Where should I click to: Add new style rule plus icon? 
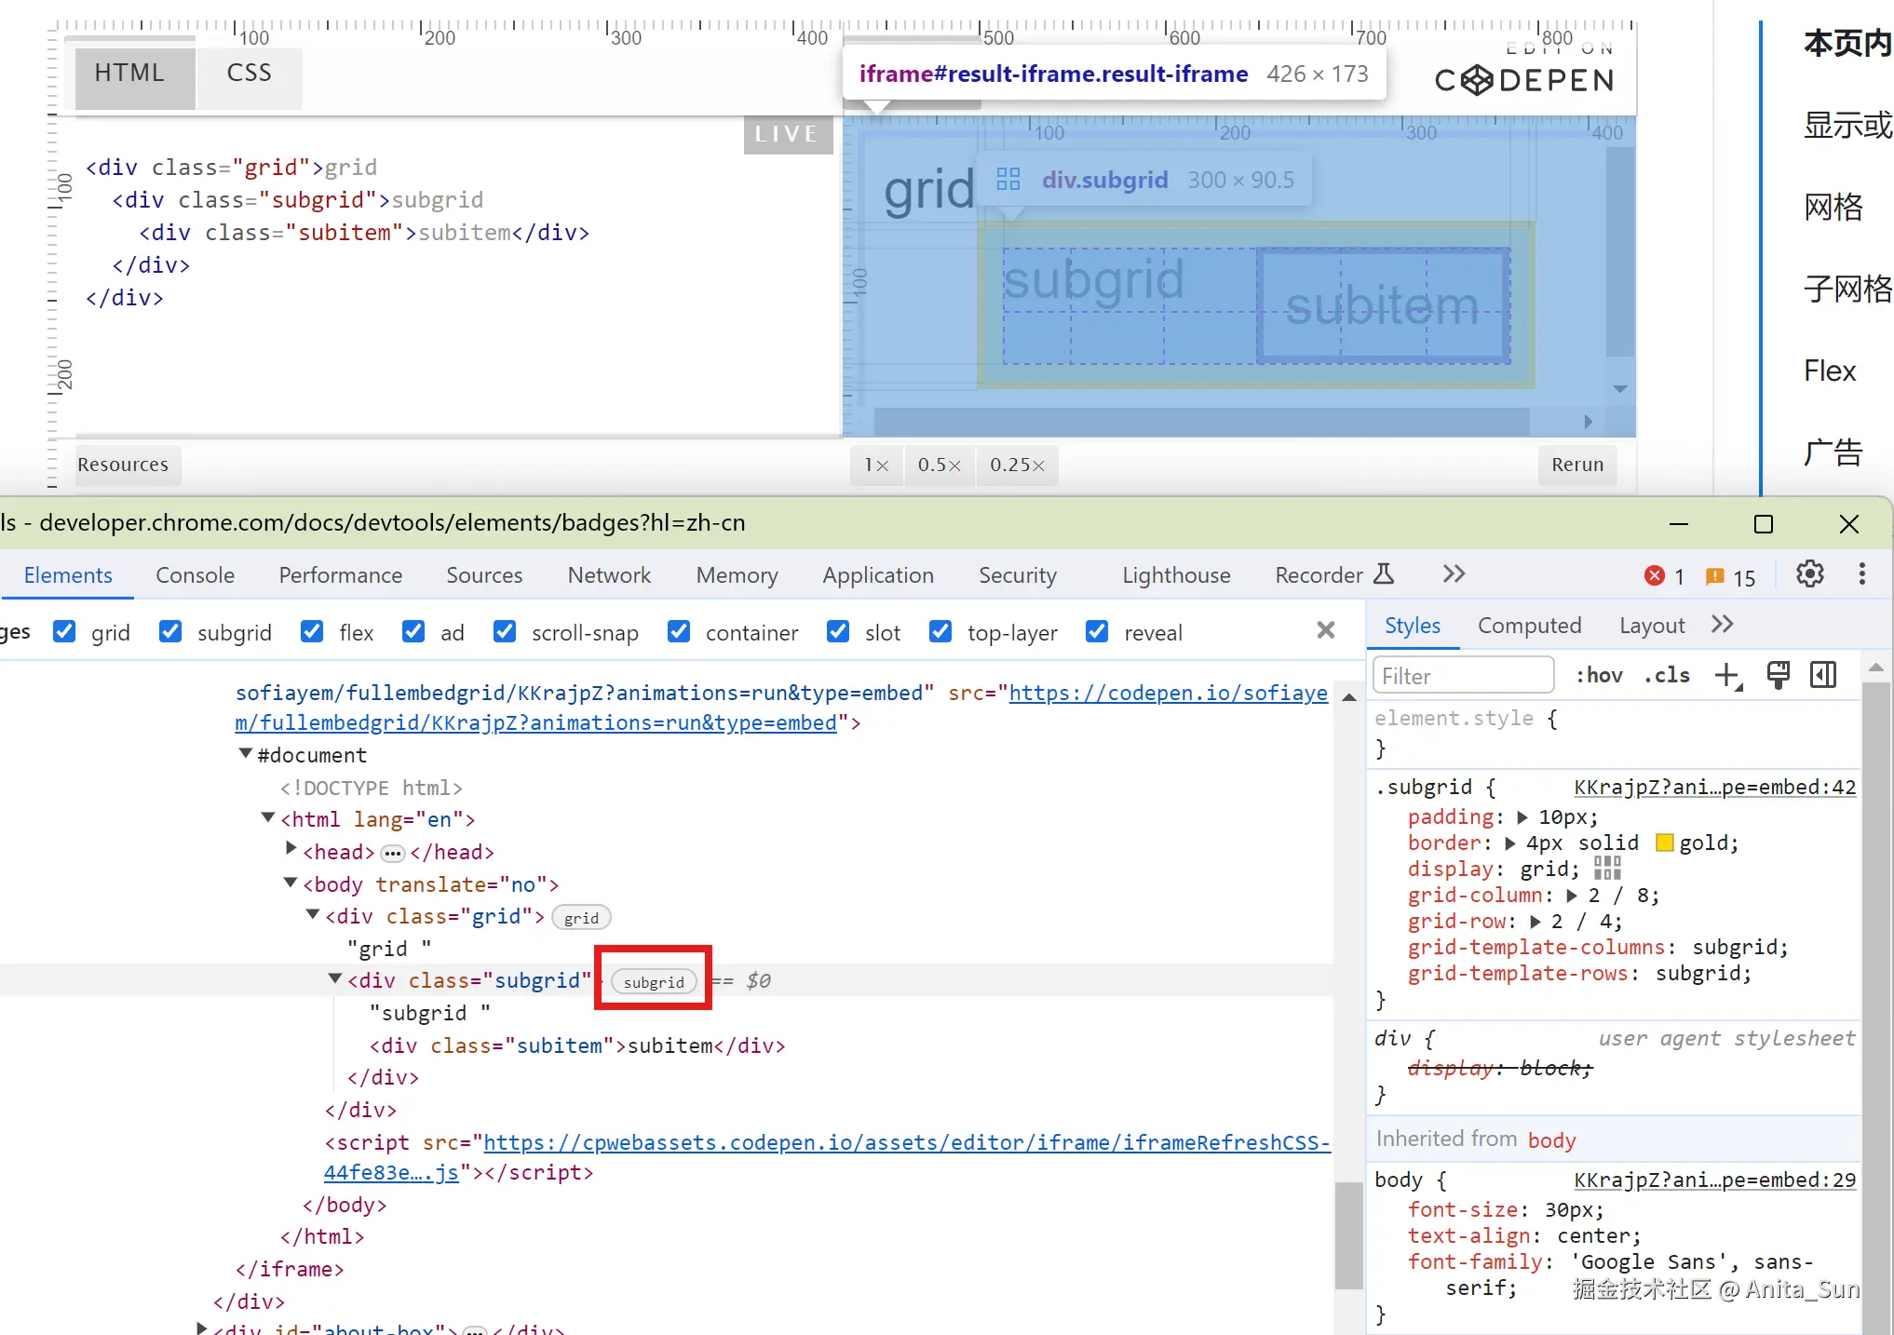(x=1727, y=675)
